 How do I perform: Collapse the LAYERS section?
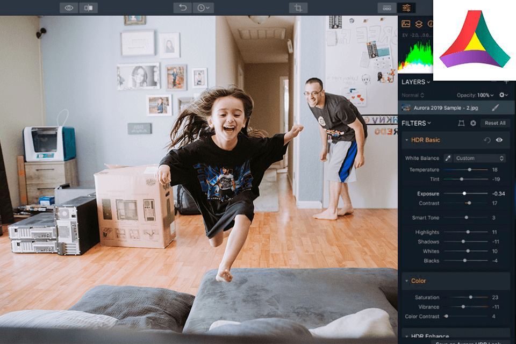(x=415, y=82)
